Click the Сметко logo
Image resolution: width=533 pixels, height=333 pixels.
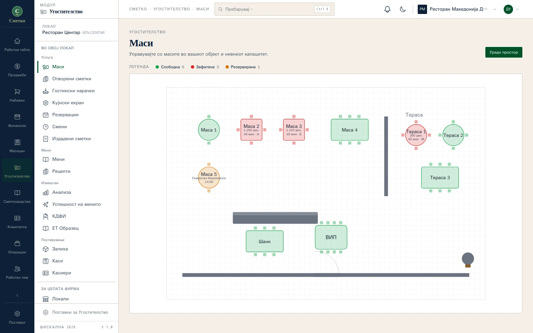tap(17, 15)
